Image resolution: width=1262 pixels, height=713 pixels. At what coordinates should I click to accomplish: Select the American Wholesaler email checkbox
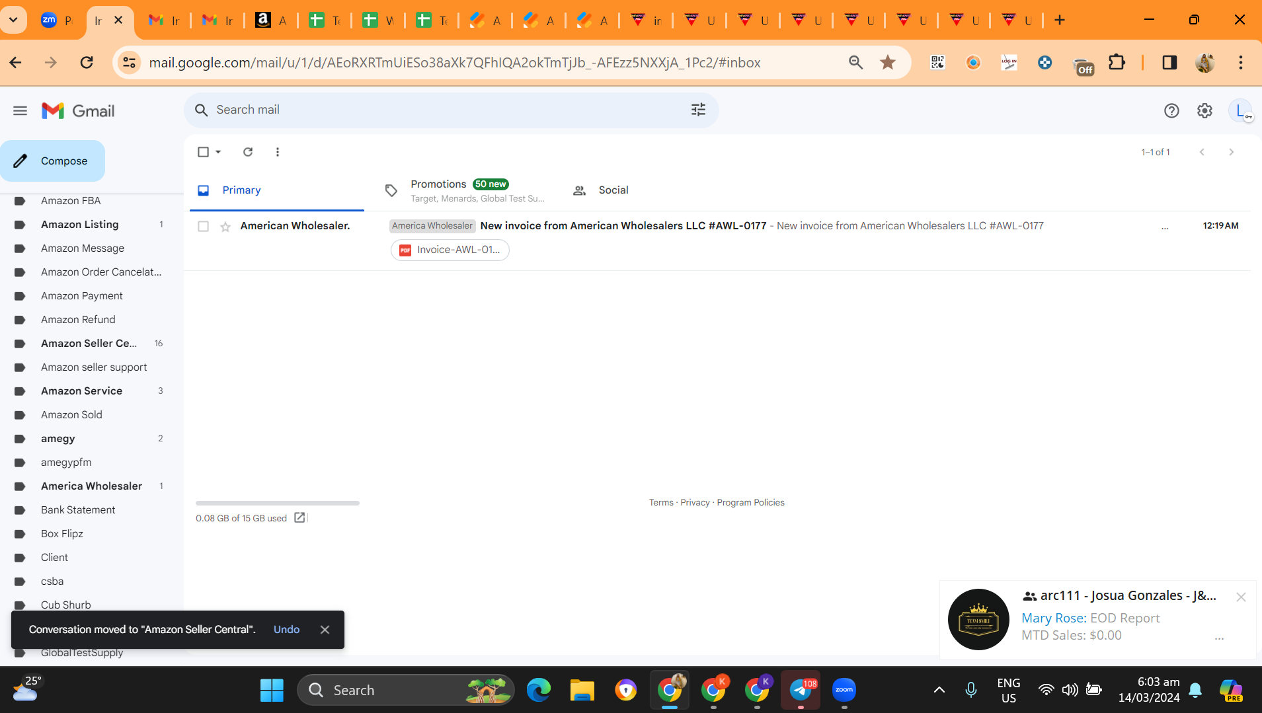click(x=203, y=227)
